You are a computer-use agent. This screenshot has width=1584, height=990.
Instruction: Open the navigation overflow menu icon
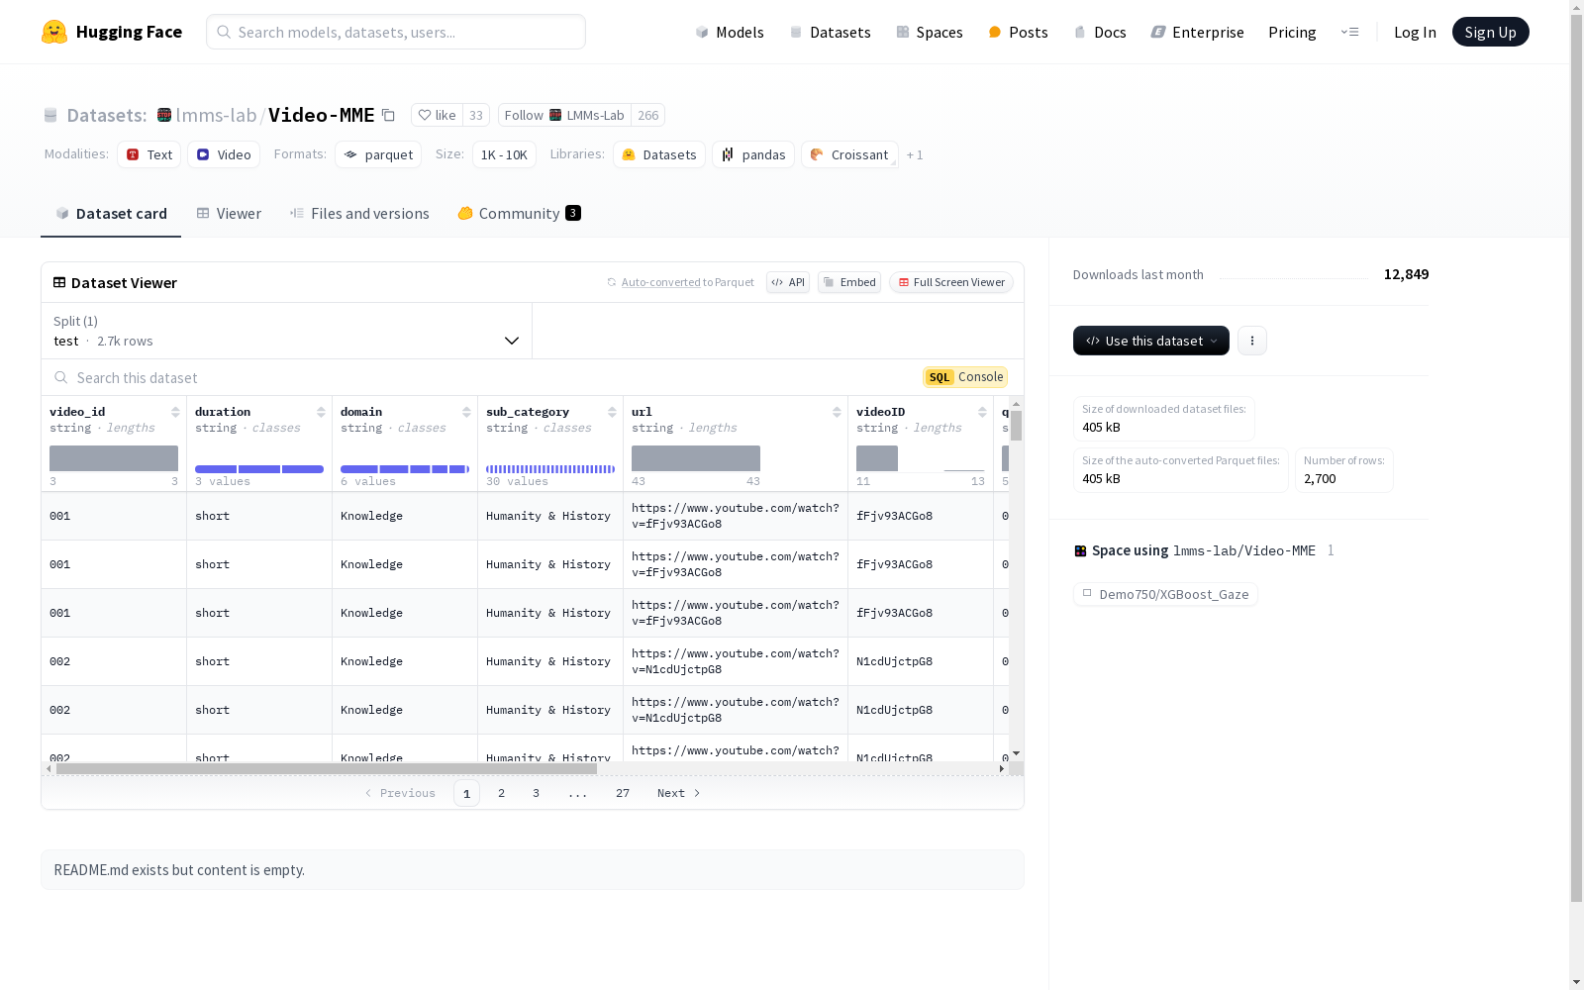tap(1349, 32)
